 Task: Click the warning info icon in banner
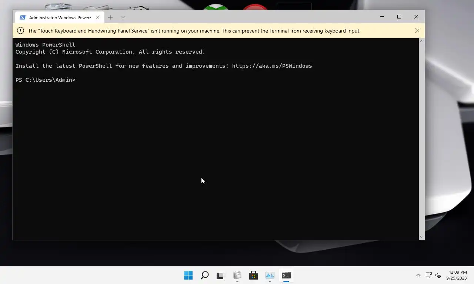pos(20,31)
